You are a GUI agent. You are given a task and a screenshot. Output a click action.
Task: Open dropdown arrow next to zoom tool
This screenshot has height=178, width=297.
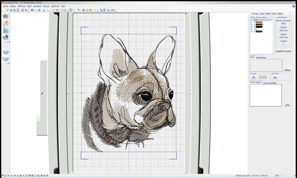pos(81,10)
